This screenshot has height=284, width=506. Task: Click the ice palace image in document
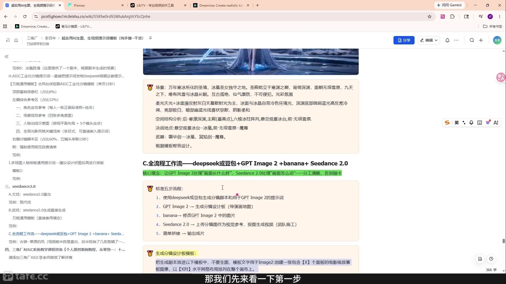251,62
